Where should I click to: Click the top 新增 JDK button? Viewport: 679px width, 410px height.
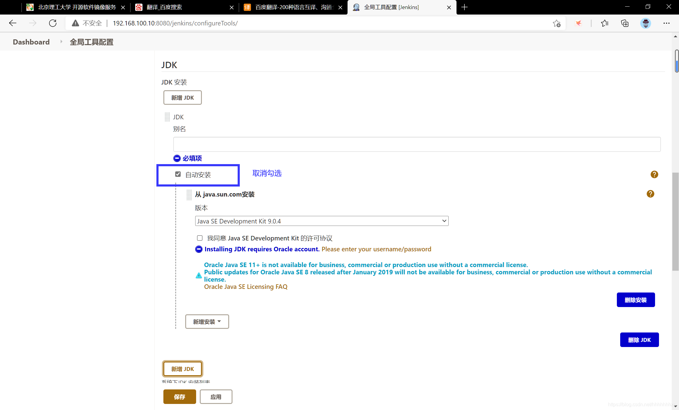[182, 98]
